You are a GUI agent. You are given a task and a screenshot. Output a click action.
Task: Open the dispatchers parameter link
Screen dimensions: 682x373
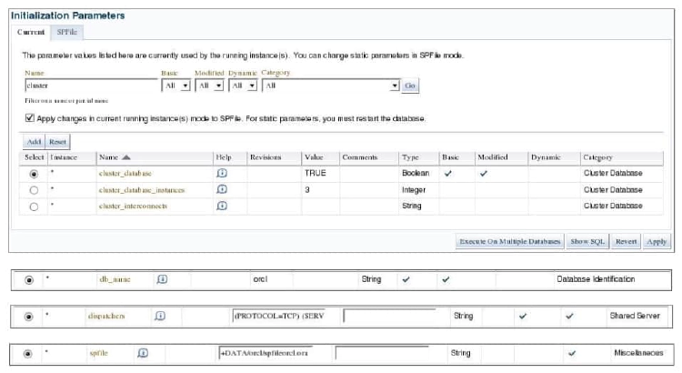pos(106,316)
